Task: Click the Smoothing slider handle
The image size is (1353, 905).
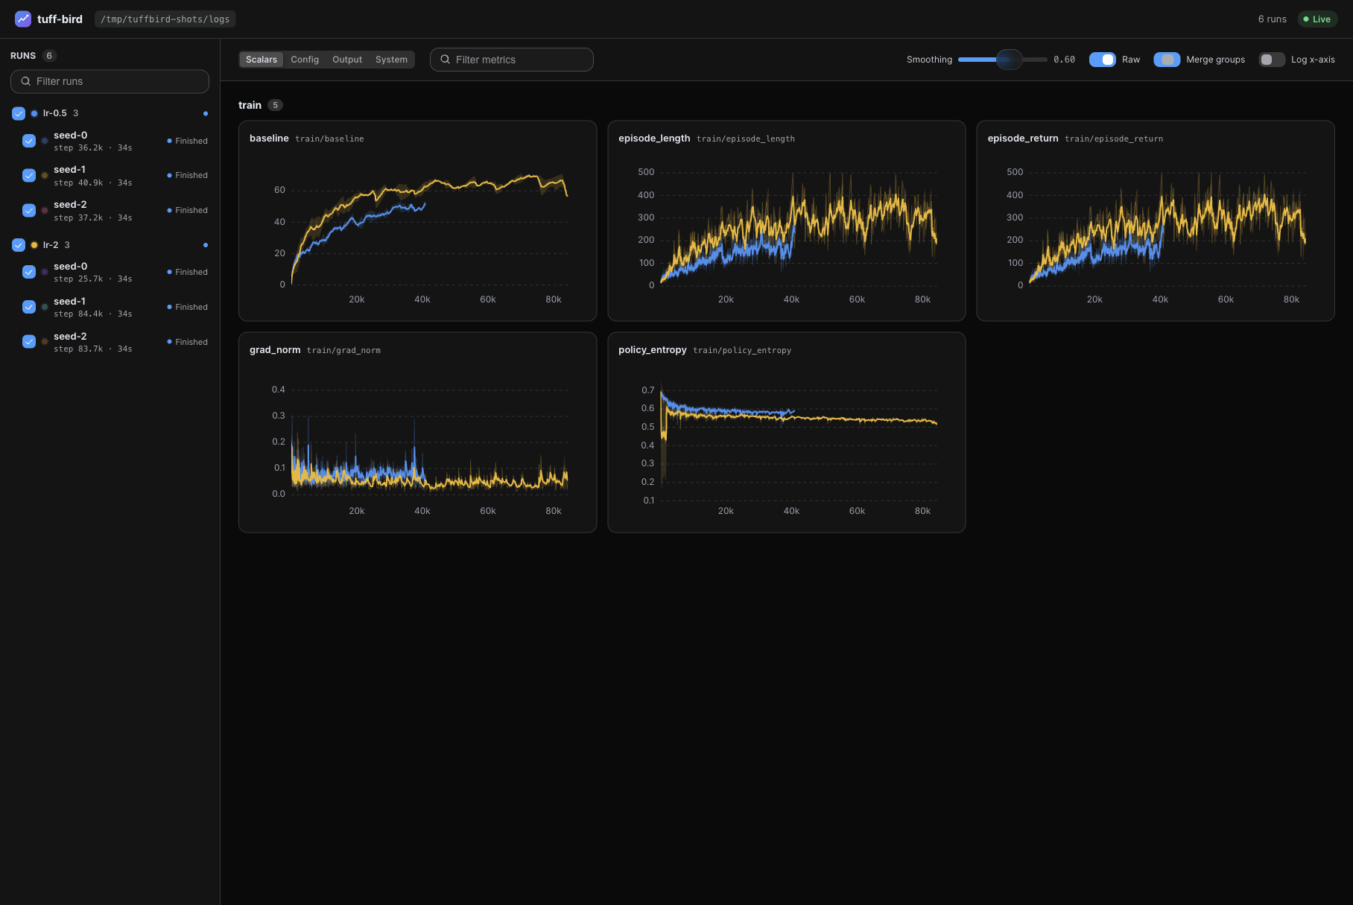Action: [1009, 60]
